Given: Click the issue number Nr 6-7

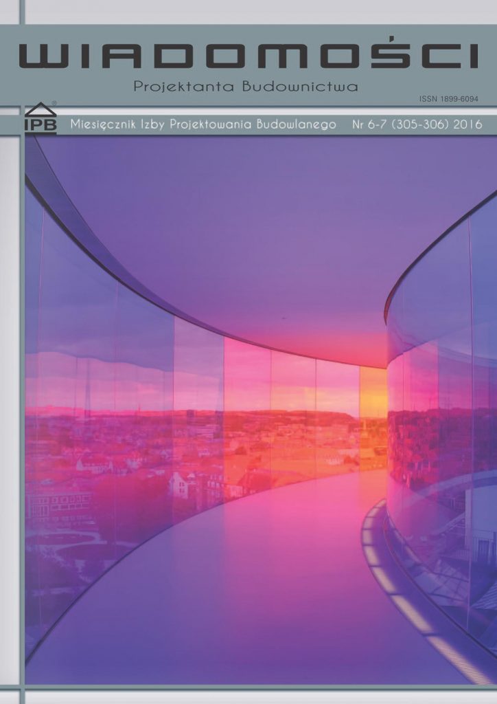Looking at the screenshot, I should (367, 125).
